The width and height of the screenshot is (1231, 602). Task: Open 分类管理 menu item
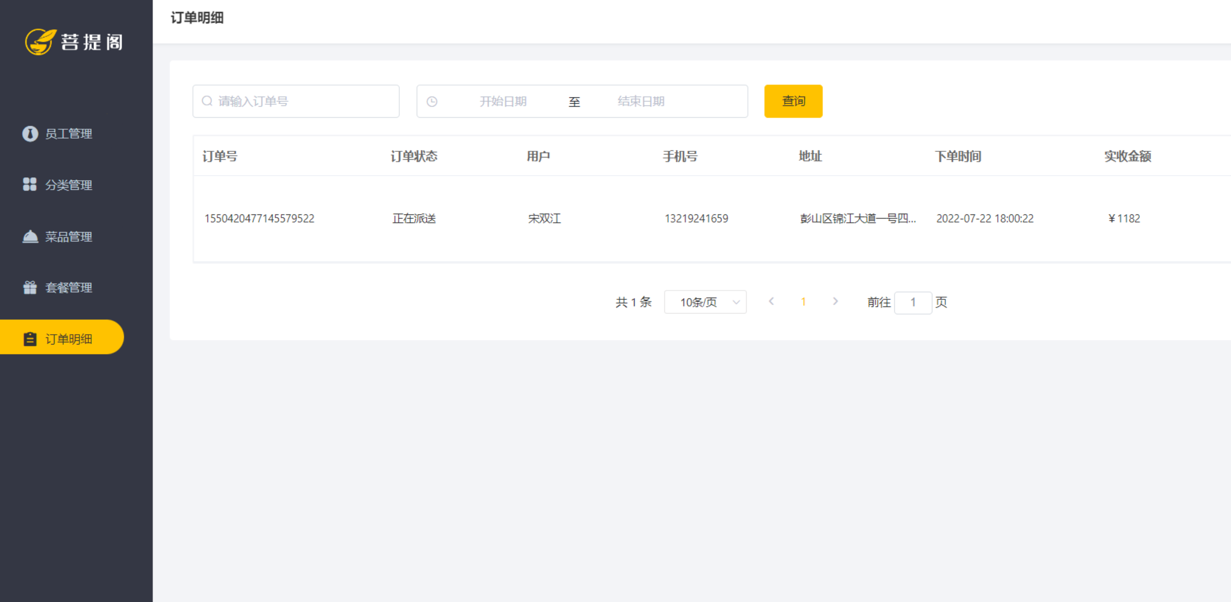(x=62, y=185)
